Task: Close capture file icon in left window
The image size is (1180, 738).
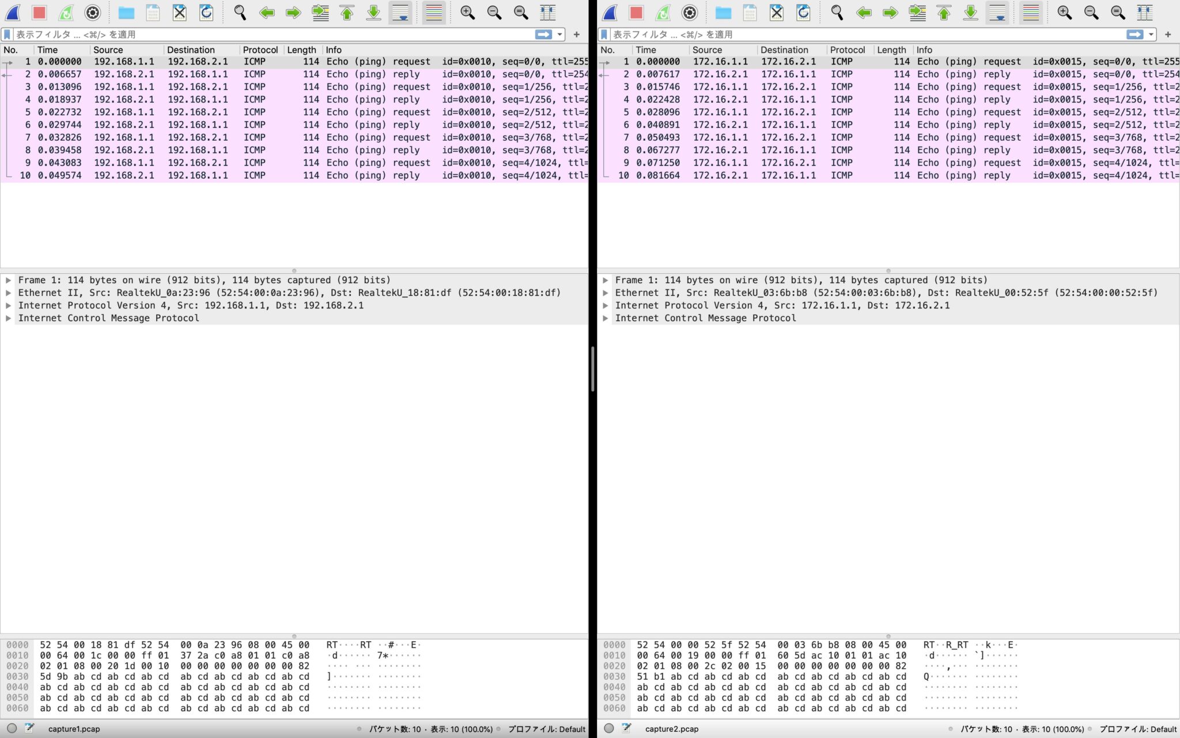Action: click(x=180, y=12)
